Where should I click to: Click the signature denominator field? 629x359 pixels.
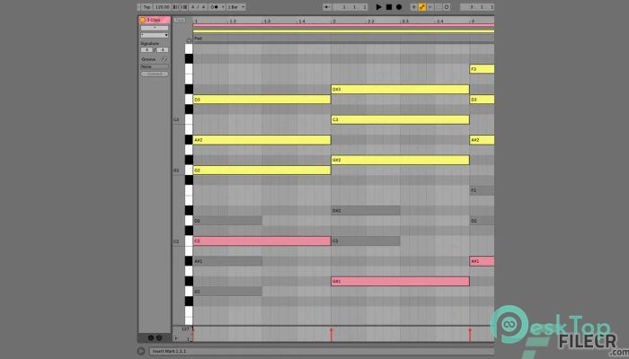[162, 49]
